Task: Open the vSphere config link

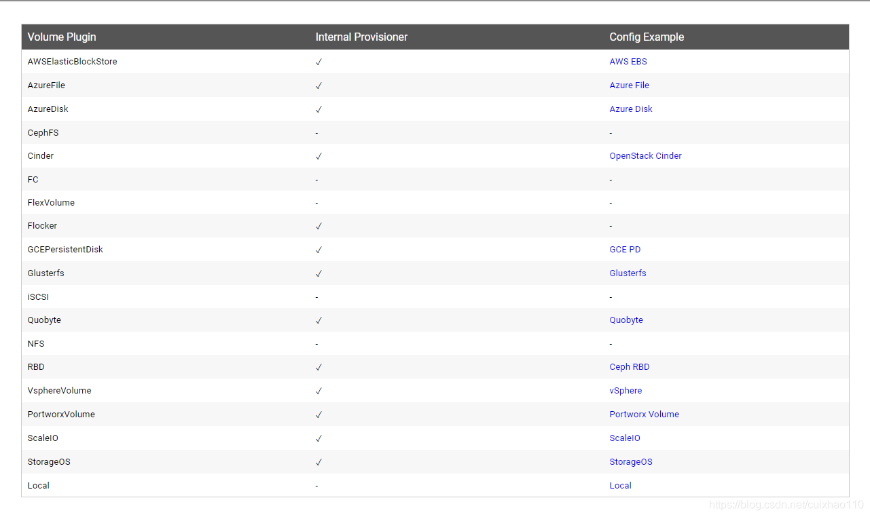Action: [x=626, y=390]
